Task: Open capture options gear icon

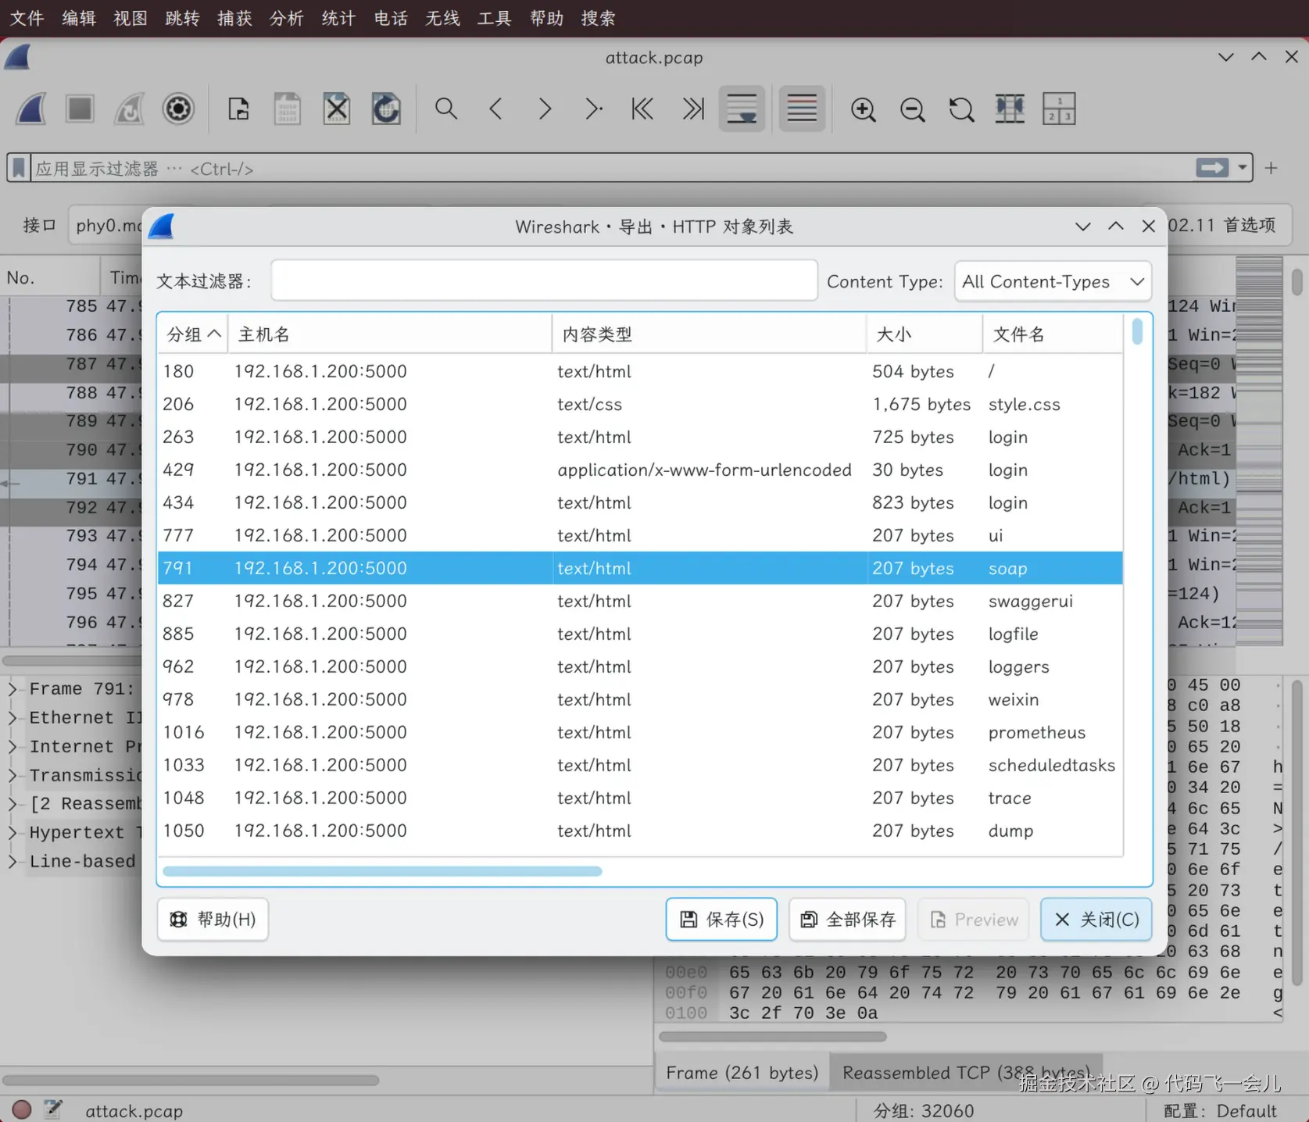Action: point(178,109)
